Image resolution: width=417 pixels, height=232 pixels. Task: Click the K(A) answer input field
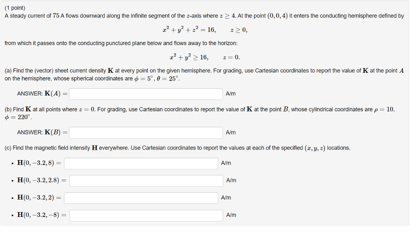pos(146,94)
